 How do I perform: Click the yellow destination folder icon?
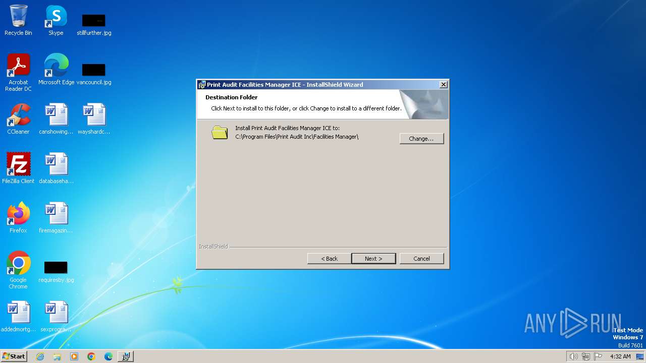pos(220,133)
